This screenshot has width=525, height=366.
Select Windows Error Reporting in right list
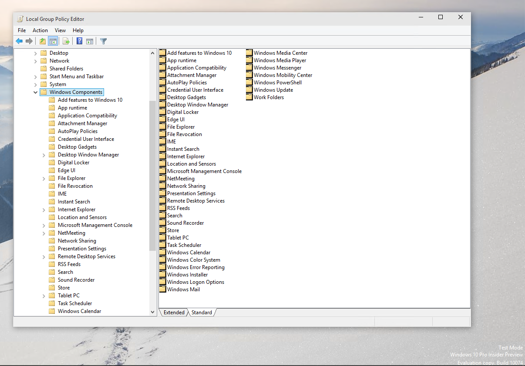pyautogui.click(x=196, y=267)
